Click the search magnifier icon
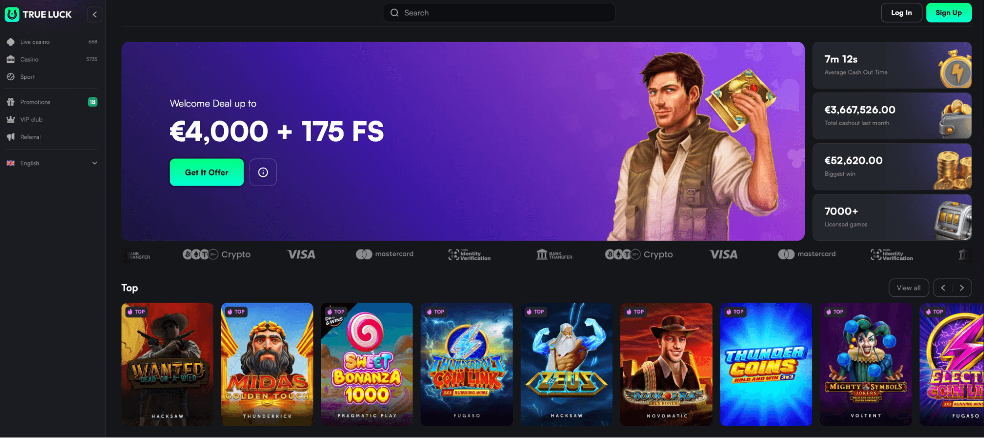 (394, 13)
